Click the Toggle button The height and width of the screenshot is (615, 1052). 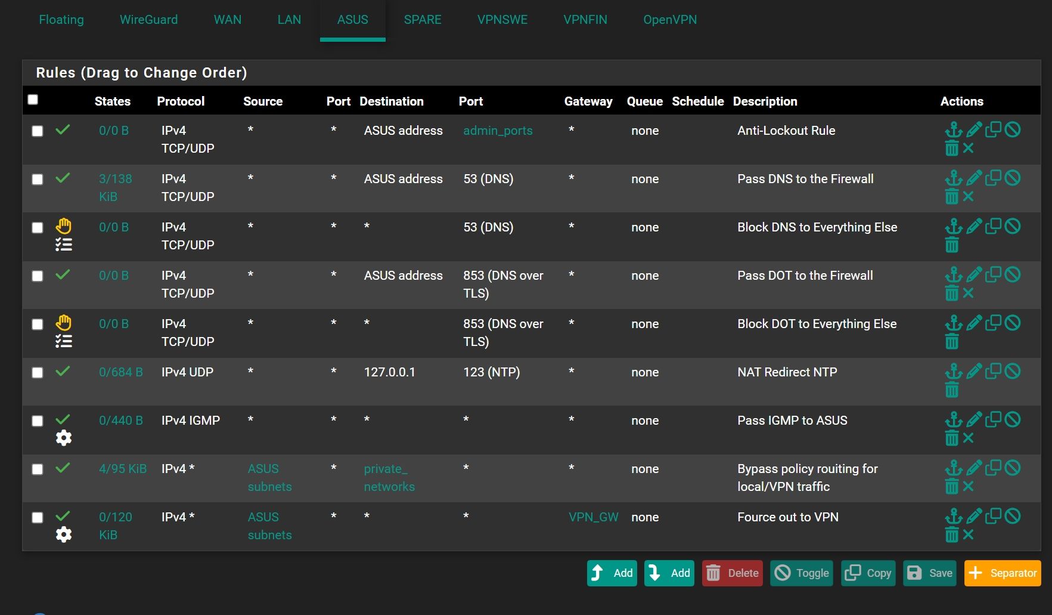point(802,573)
